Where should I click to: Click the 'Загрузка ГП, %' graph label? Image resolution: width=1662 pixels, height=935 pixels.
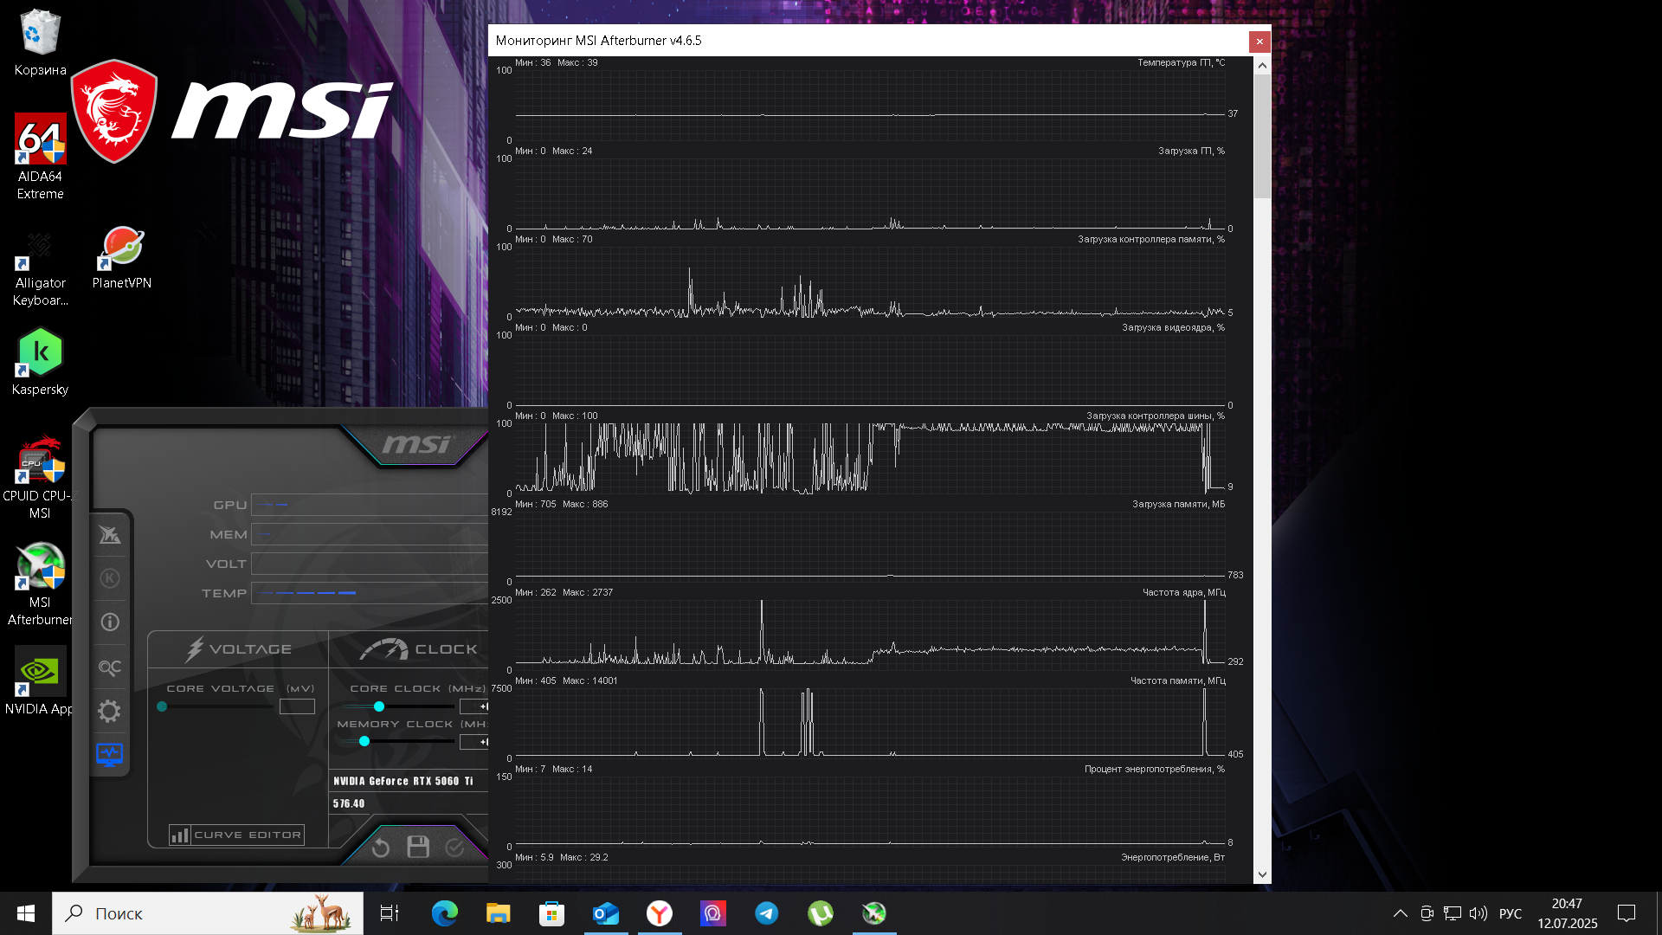1192,151
